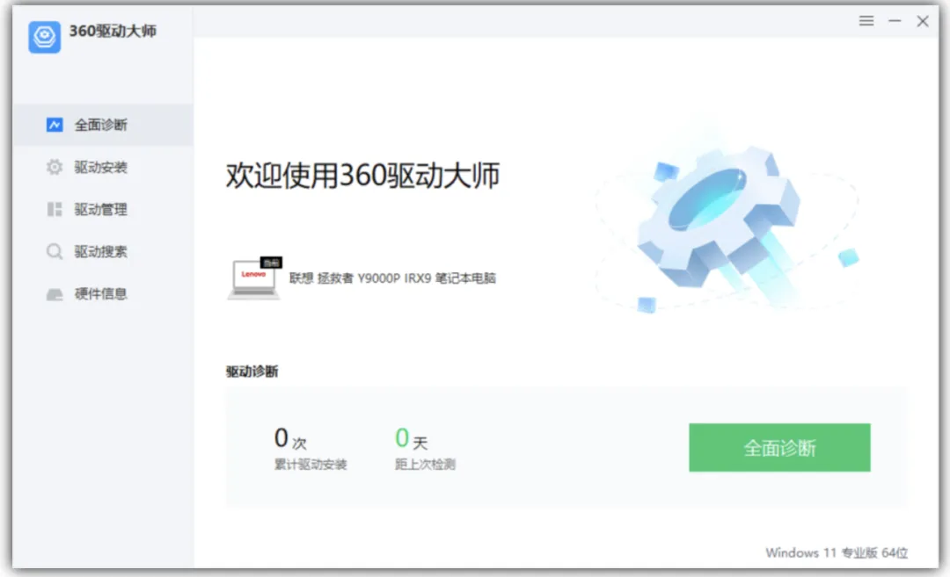The image size is (950, 577).
Task: Open the 驱动安装 tab label
Action: point(100,167)
